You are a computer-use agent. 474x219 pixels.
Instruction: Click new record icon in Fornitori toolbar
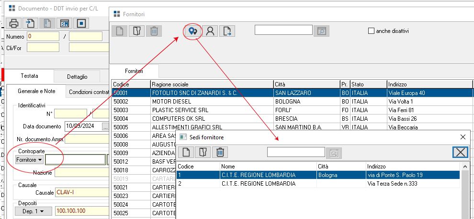pos(120,31)
